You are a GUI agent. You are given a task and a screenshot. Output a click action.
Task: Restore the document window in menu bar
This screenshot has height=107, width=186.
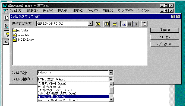tap(166, 11)
